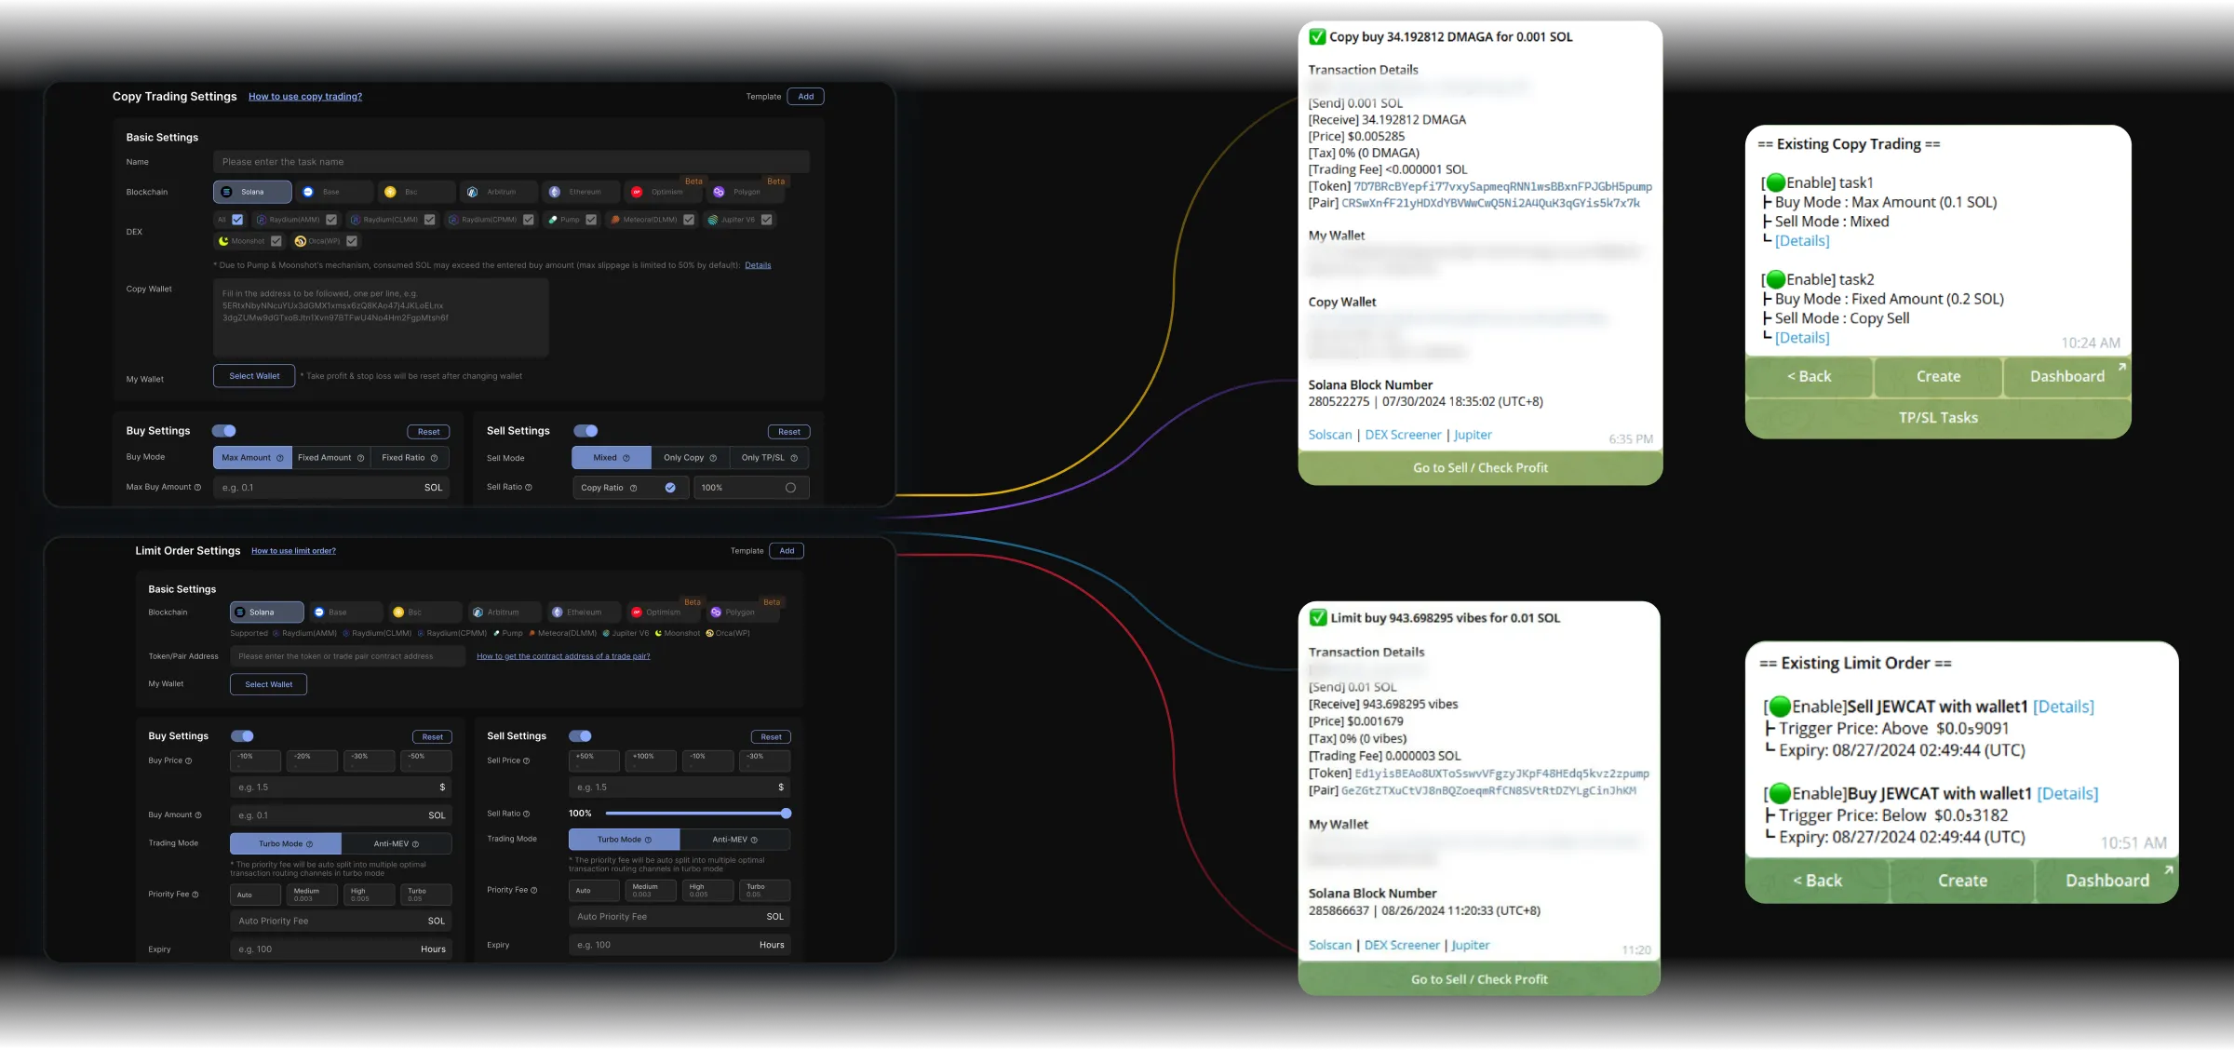Choose Optimism chain in Limit Order settings
This screenshot has height=1050, width=2234.
(x=664, y=612)
